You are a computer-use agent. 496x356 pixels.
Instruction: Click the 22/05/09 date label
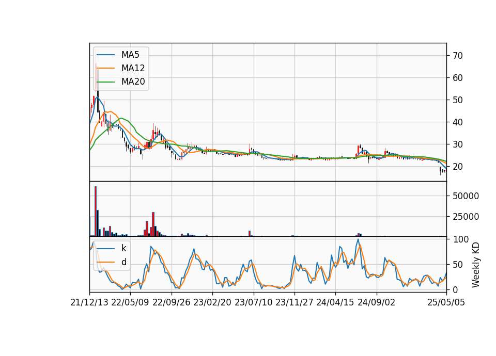(x=130, y=302)
